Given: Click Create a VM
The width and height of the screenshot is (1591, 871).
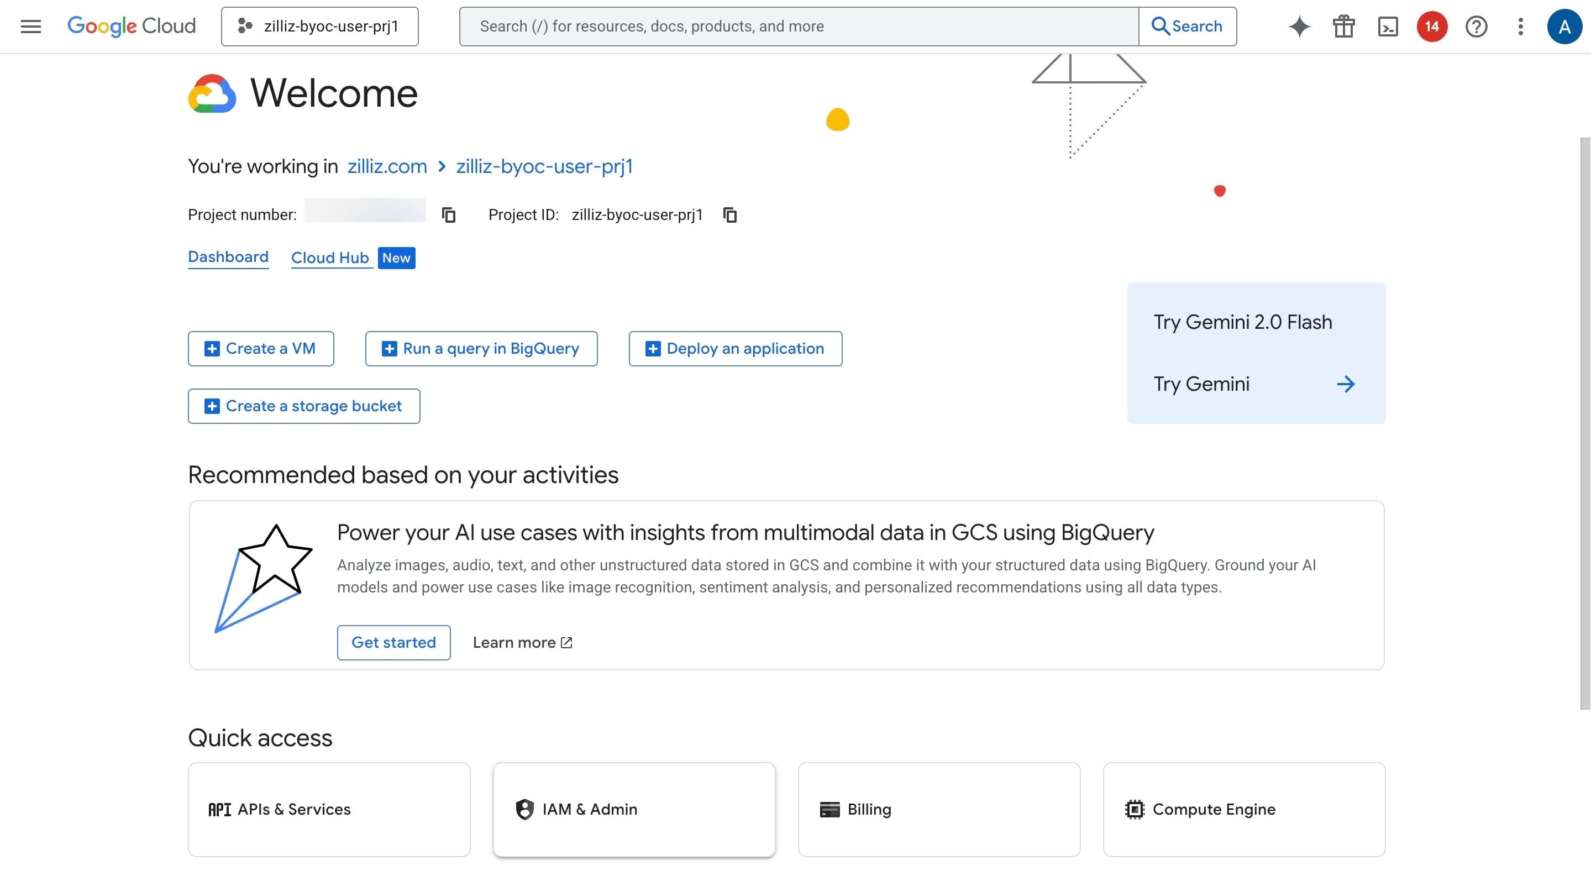Looking at the screenshot, I should point(261,348).
